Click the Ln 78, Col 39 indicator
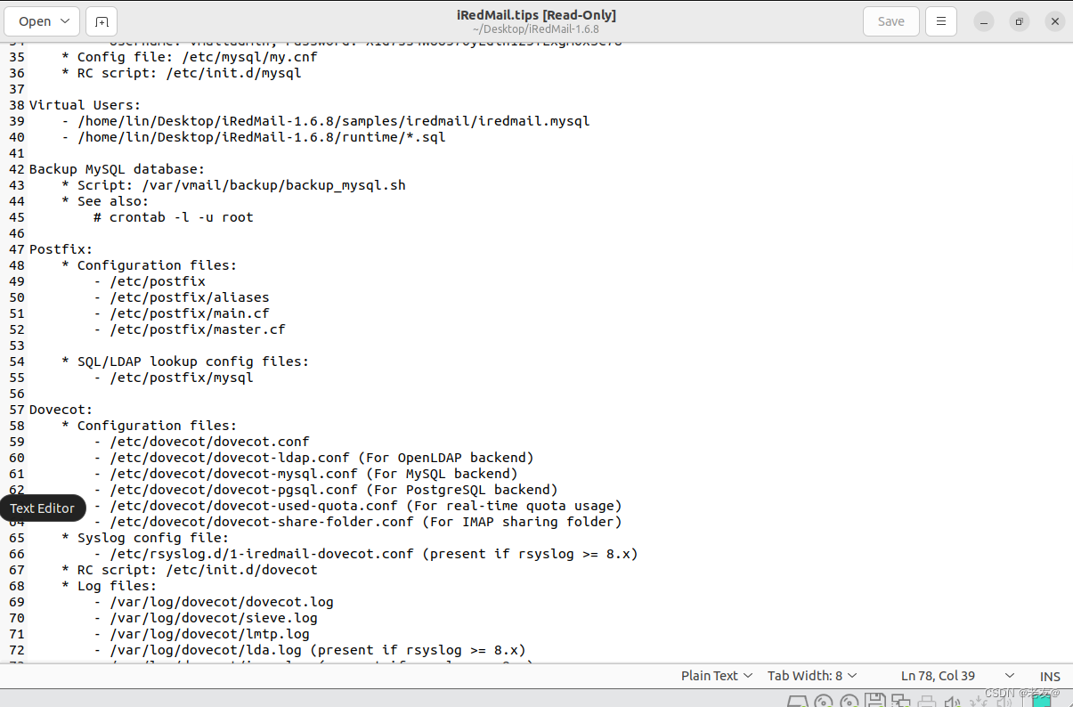This screenshot has width=1073, height=707. 938,676
